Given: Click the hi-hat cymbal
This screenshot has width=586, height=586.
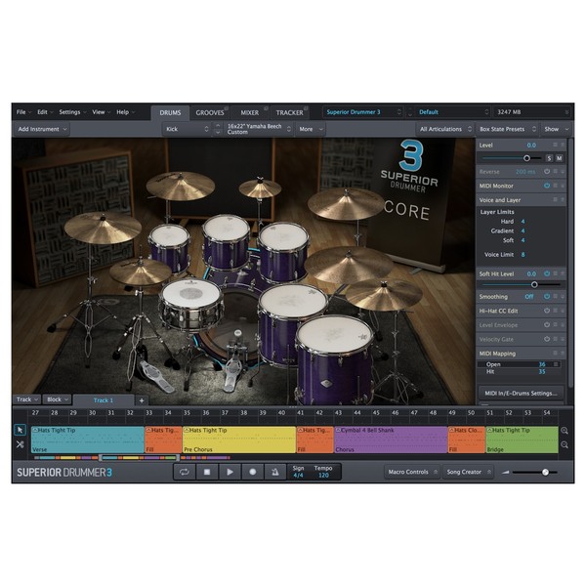Looking at the screenshot, I should [140, 271].
